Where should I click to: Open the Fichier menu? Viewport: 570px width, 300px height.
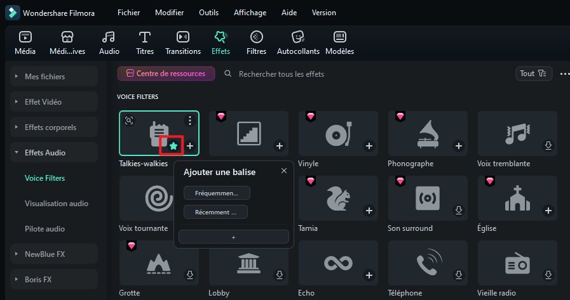[x=129, y=13]
